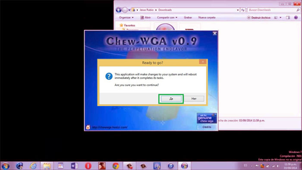Screen dimensions: 302x170
Task: Open the Credits button in Chew-WGA
Action: (x=207, y=127)
